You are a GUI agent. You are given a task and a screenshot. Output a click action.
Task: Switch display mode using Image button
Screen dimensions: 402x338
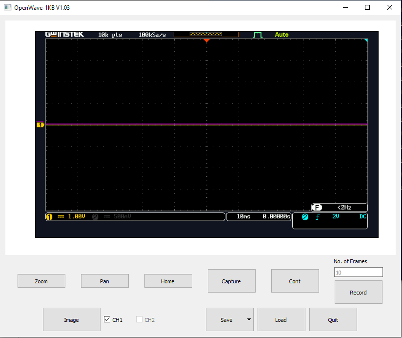click(72, 320)
